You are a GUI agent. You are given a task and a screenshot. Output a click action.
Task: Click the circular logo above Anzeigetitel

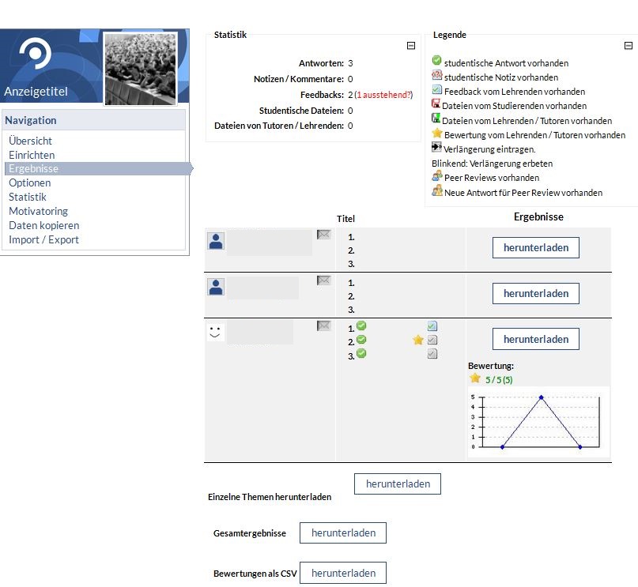35,55
